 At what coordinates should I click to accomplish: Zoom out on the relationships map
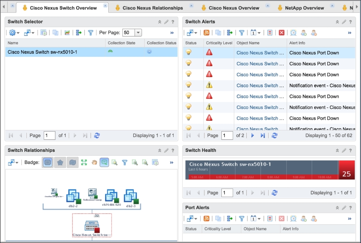click(145, 163)
